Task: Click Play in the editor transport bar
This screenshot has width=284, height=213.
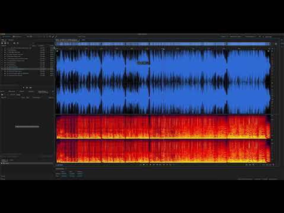Action: click(147, 165)
